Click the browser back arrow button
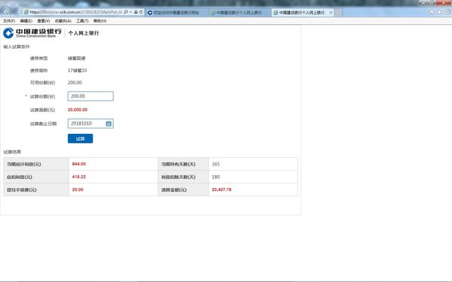The width and height of the screenshot is (452, 282). [x=6, y=12]
